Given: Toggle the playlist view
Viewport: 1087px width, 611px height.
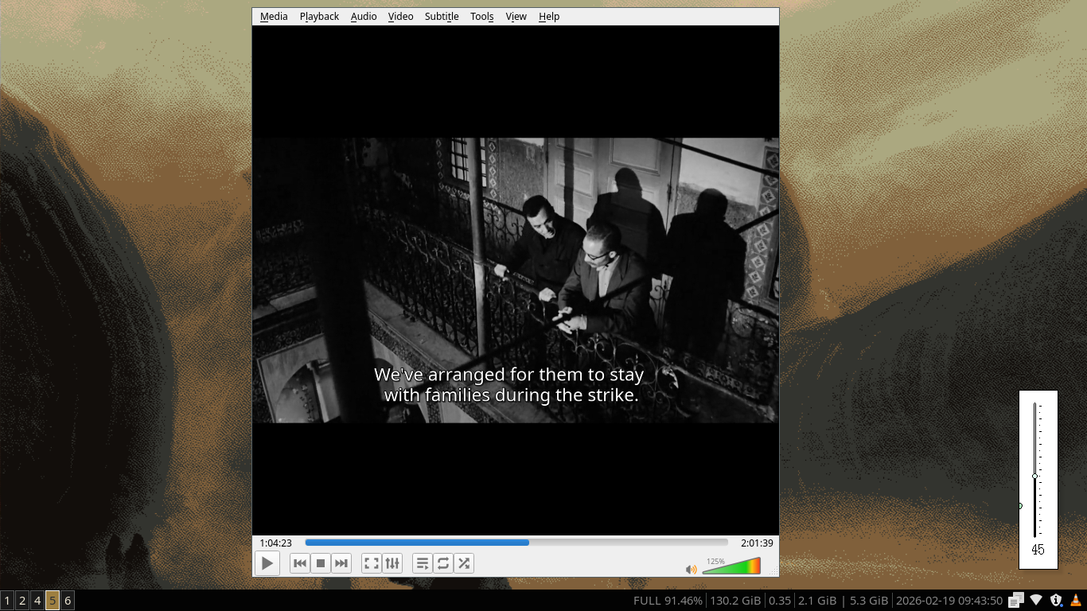Looking at the screenshot, I should pos(423,563).
